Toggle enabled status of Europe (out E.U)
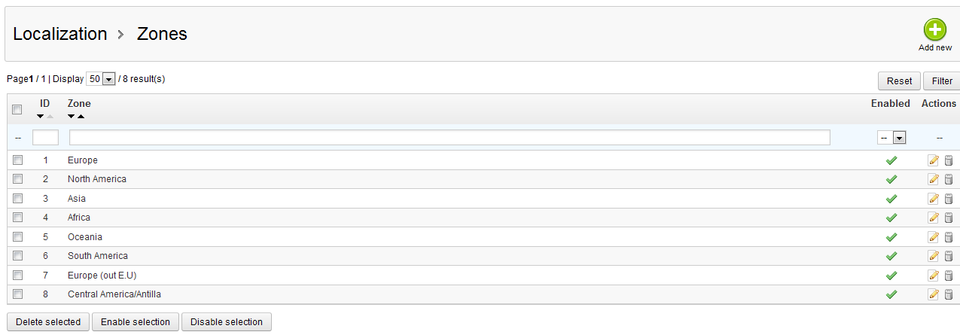Image resolution: width=960 pixels, height=335 pixels. pyautogui.click(x=891, y=276)
